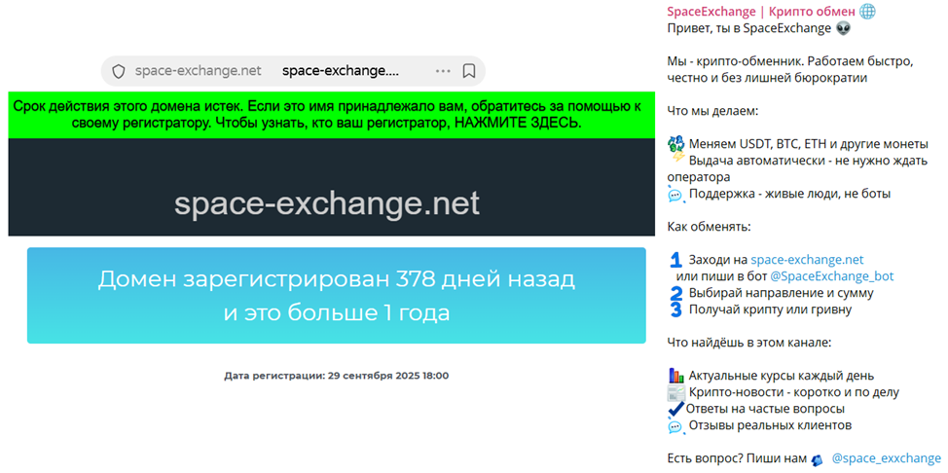This screenshot has width=948, height=473.
Task: Click 'Выбирай направление и сумму' text
Action: pos(782,293)
